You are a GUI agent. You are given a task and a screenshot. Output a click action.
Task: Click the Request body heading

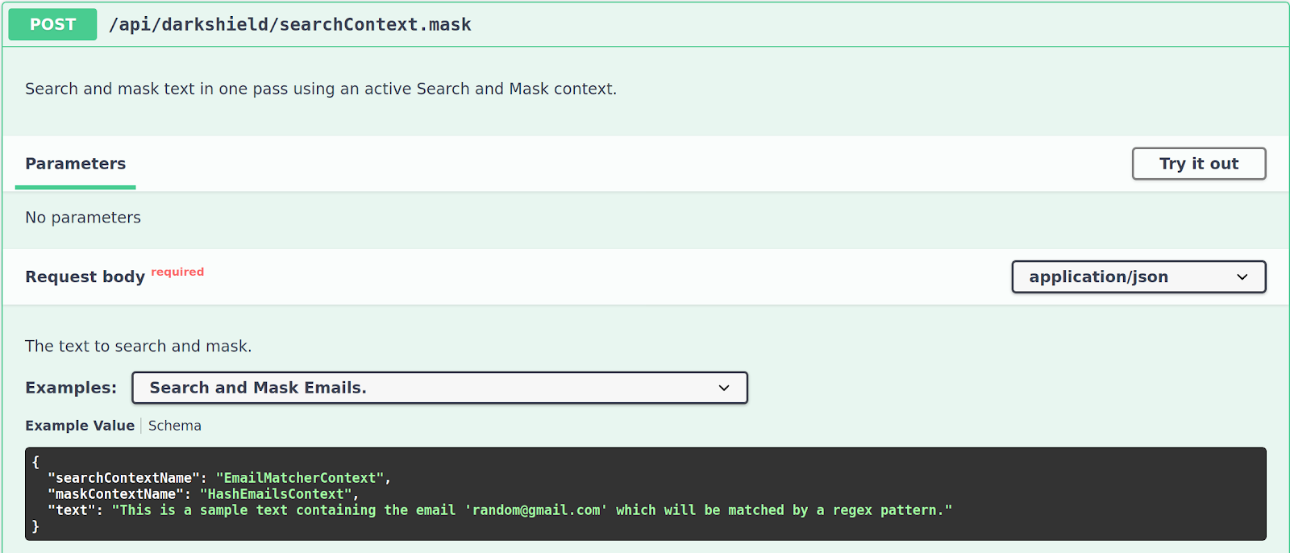click(85, 276)
